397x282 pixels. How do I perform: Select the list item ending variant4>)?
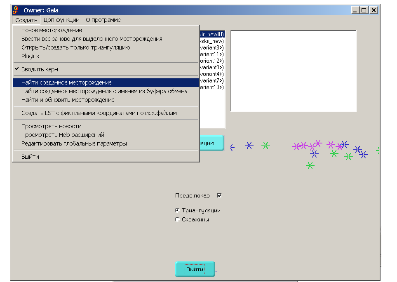212,74
